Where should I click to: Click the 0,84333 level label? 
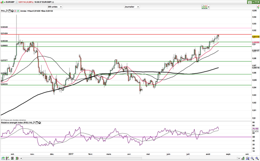(4, 84)
